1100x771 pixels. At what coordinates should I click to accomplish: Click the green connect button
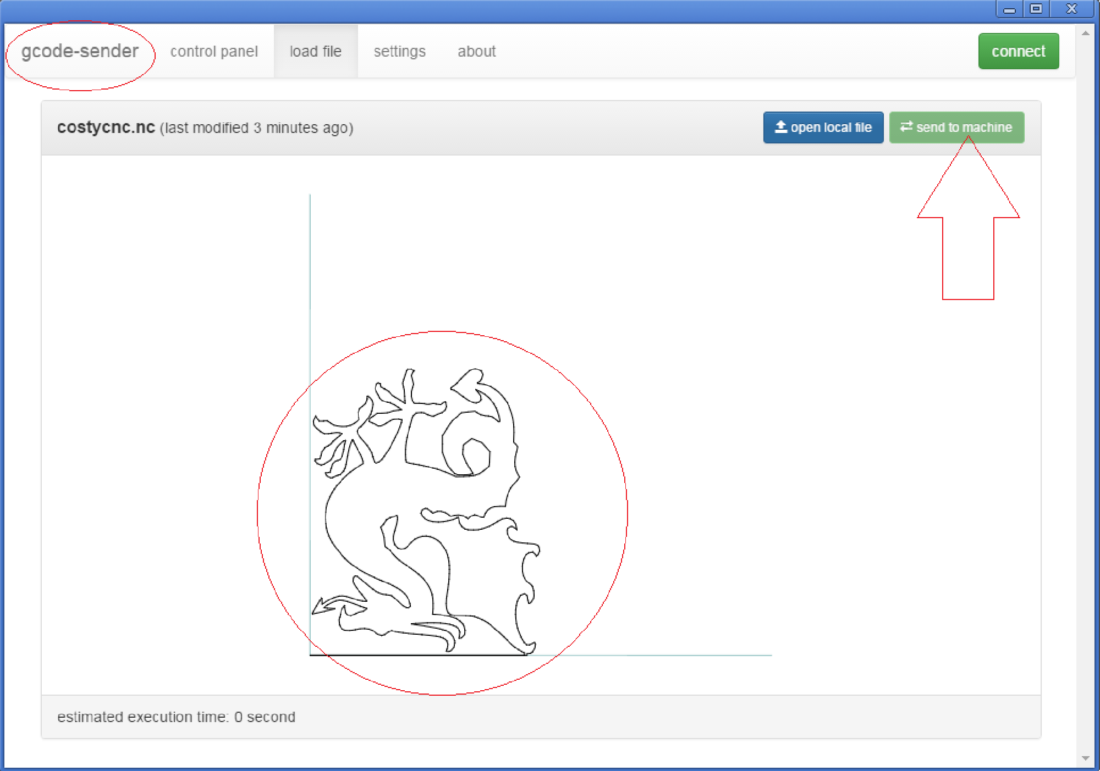click(1019, 51)
